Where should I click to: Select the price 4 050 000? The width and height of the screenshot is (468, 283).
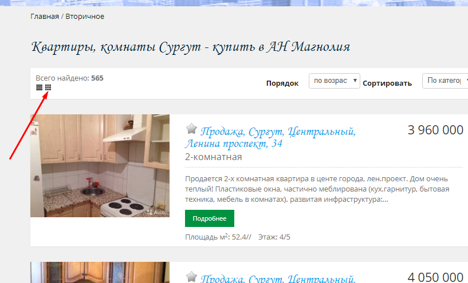click(435, 277)
